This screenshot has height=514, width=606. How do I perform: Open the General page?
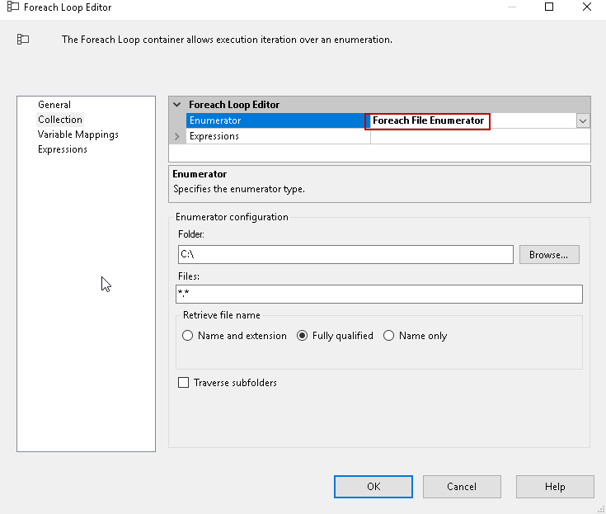click(x=54, y=105)
